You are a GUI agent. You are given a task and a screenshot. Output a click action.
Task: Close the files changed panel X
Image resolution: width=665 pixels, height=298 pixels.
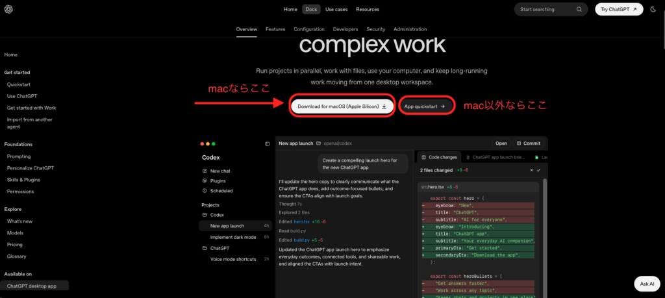coord(531,170)
